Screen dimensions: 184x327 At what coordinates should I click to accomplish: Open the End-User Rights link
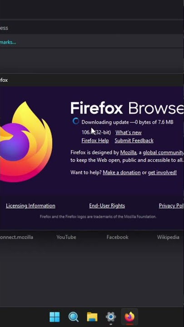(x=107, y=206)
